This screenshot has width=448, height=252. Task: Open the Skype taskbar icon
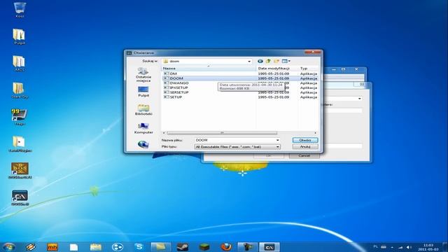pyautogui.click(x=139, y=247)
